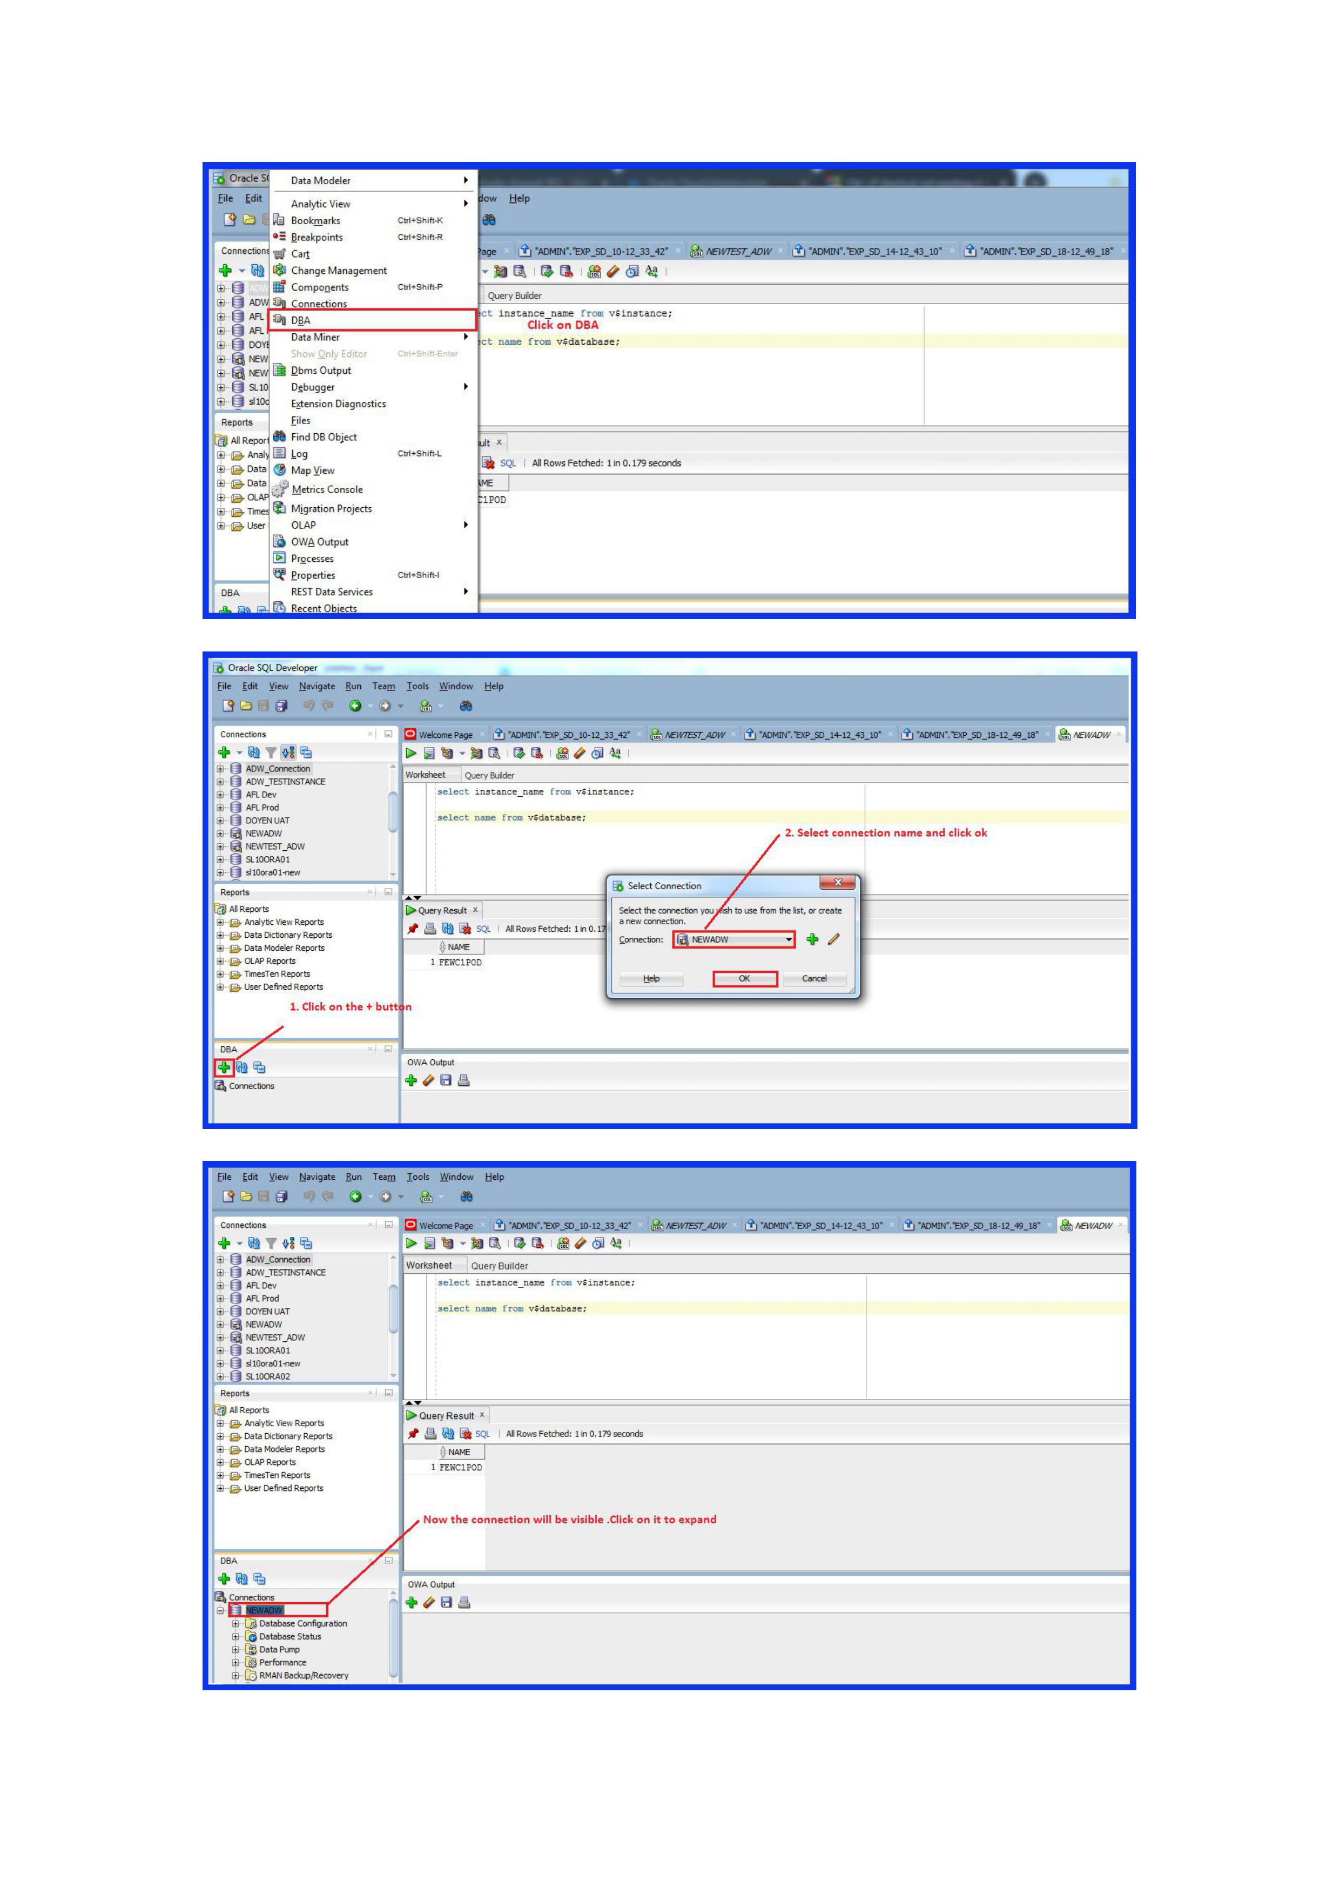Pick Components in the open menu

pyautogui.click(x=373, y=287)
